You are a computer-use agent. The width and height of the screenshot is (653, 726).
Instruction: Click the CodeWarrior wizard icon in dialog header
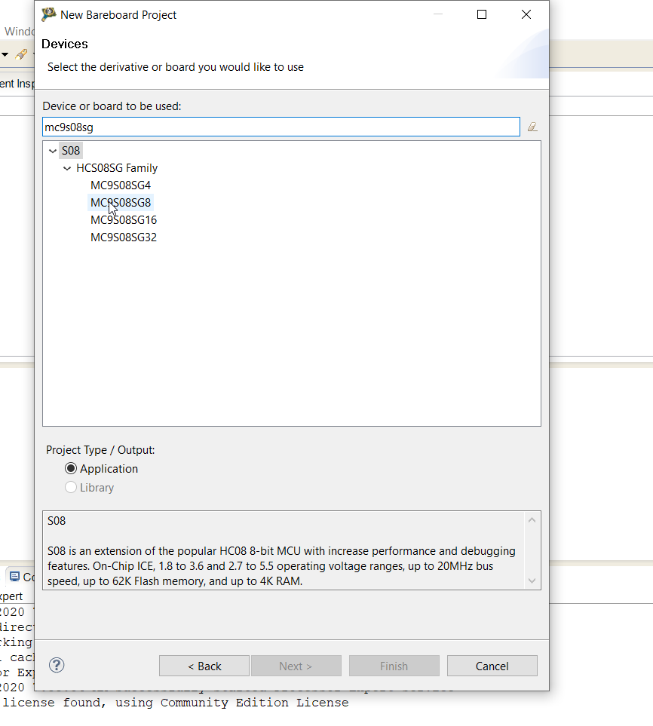pyautogui.click(x=47, y=14)
